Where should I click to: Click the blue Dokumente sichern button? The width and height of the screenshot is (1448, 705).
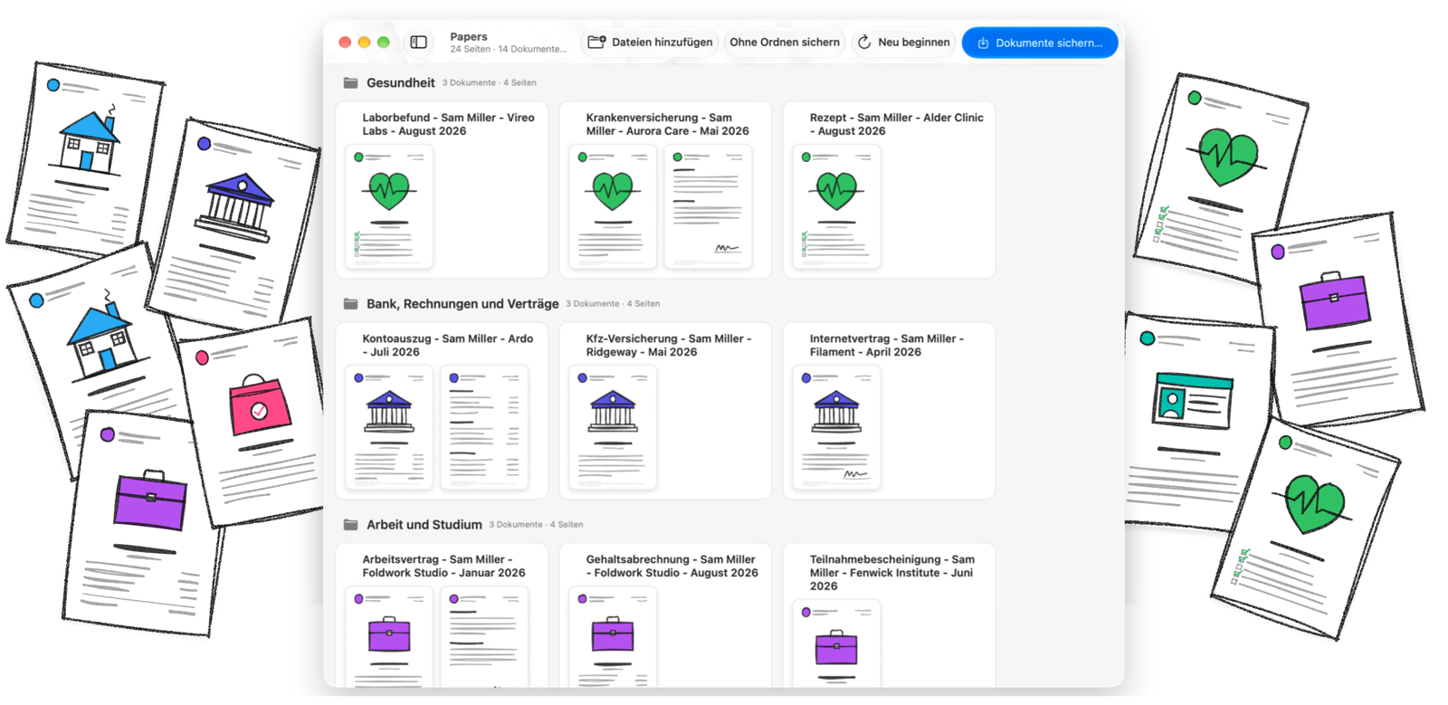pyautogui.click(x=1040, y=43)
